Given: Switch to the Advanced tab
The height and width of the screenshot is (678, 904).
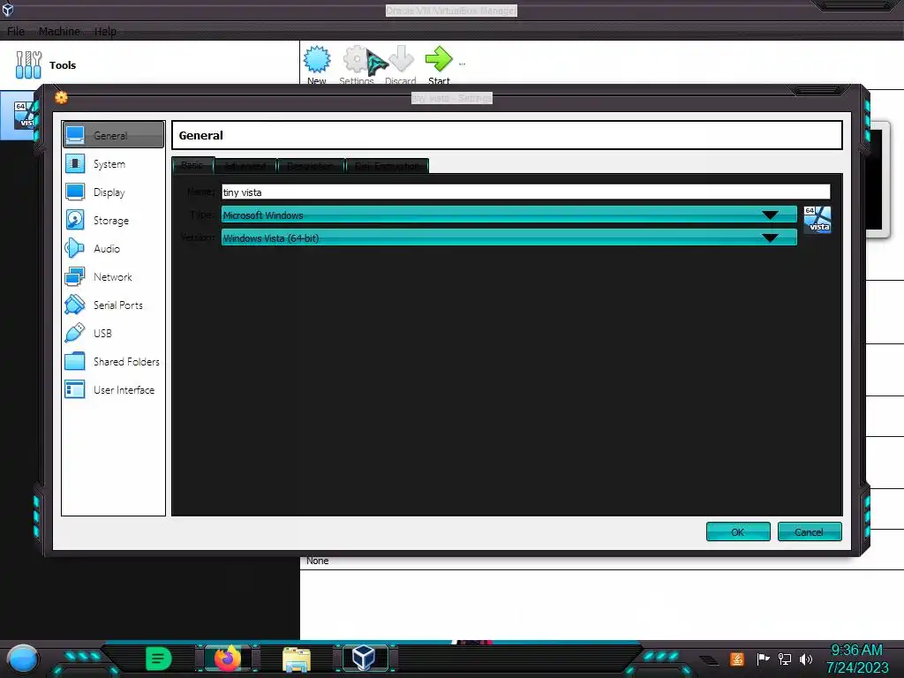Looking at the screenshot, I should coord(245,166).
